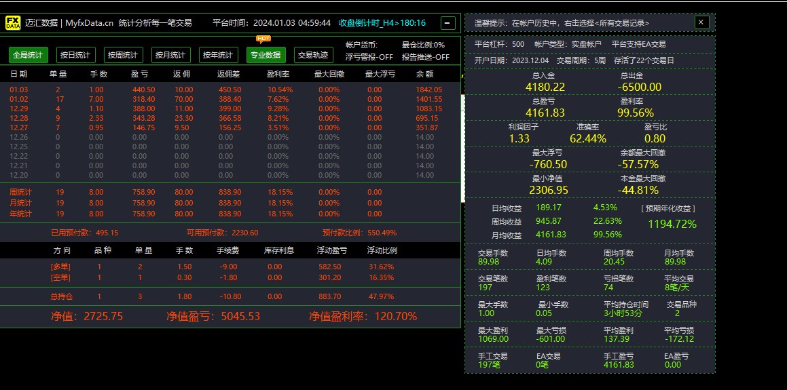This screenshot has width=787, height=390.
Task: Click the [多单] position row
Action: (x=230, y=267)
